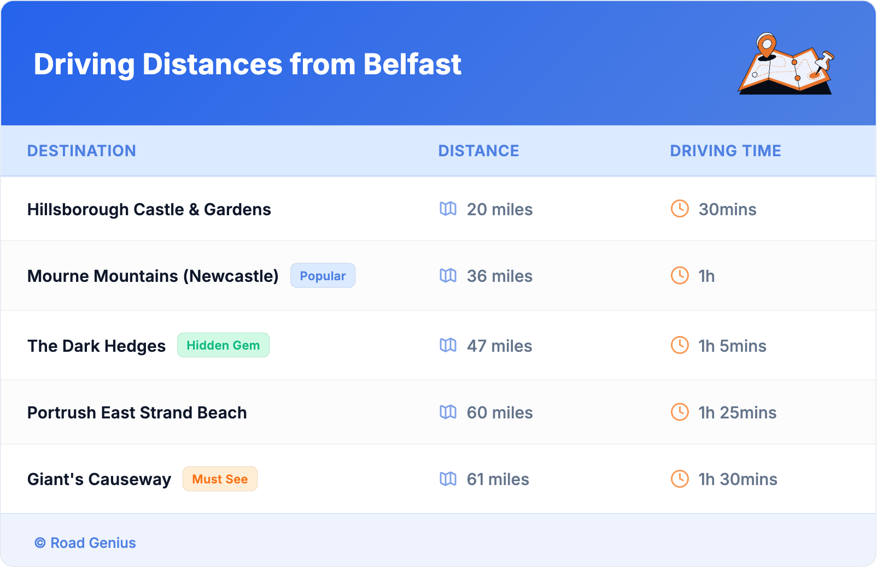Click the map icon beside 47 miles

448,345
